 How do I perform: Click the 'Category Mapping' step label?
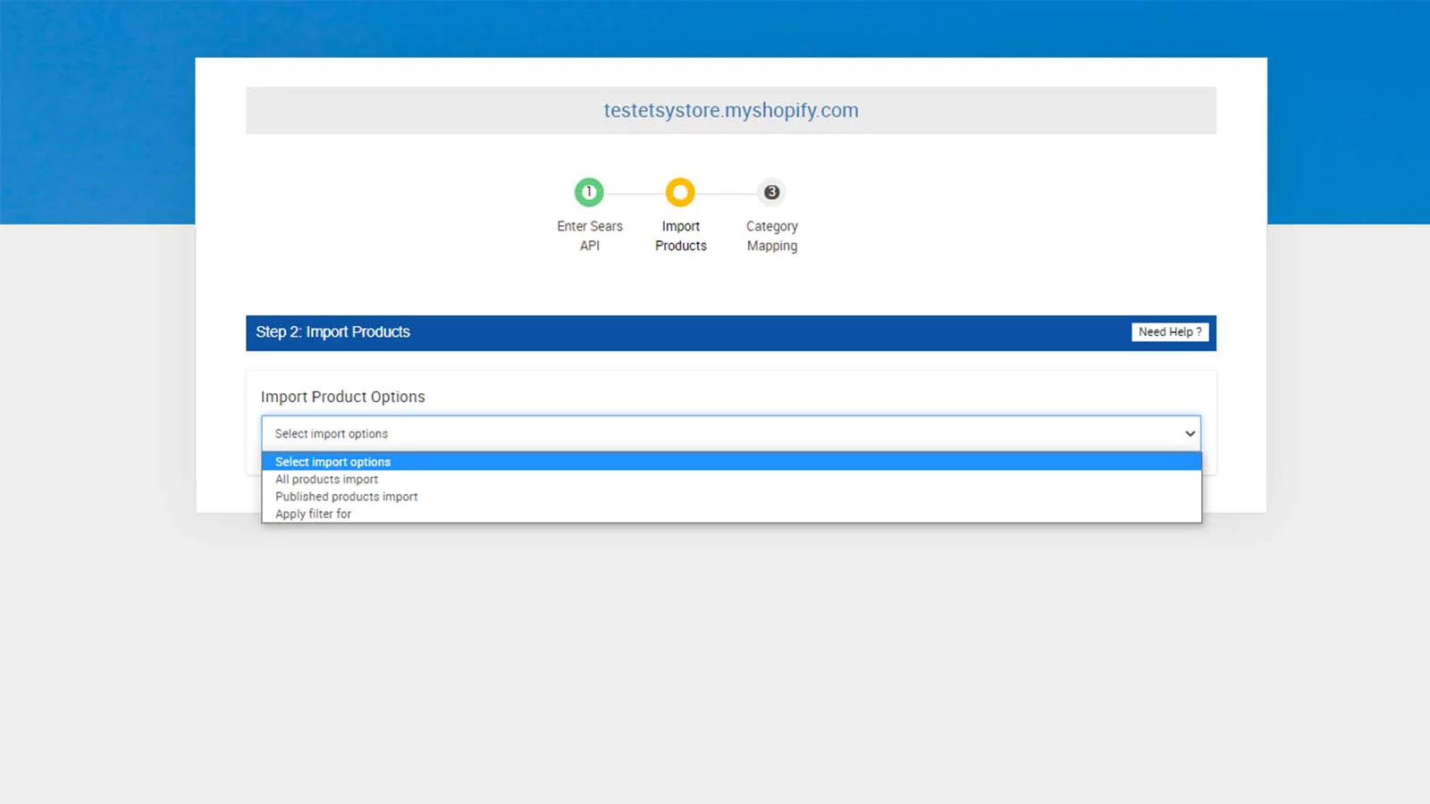point(772,236)
